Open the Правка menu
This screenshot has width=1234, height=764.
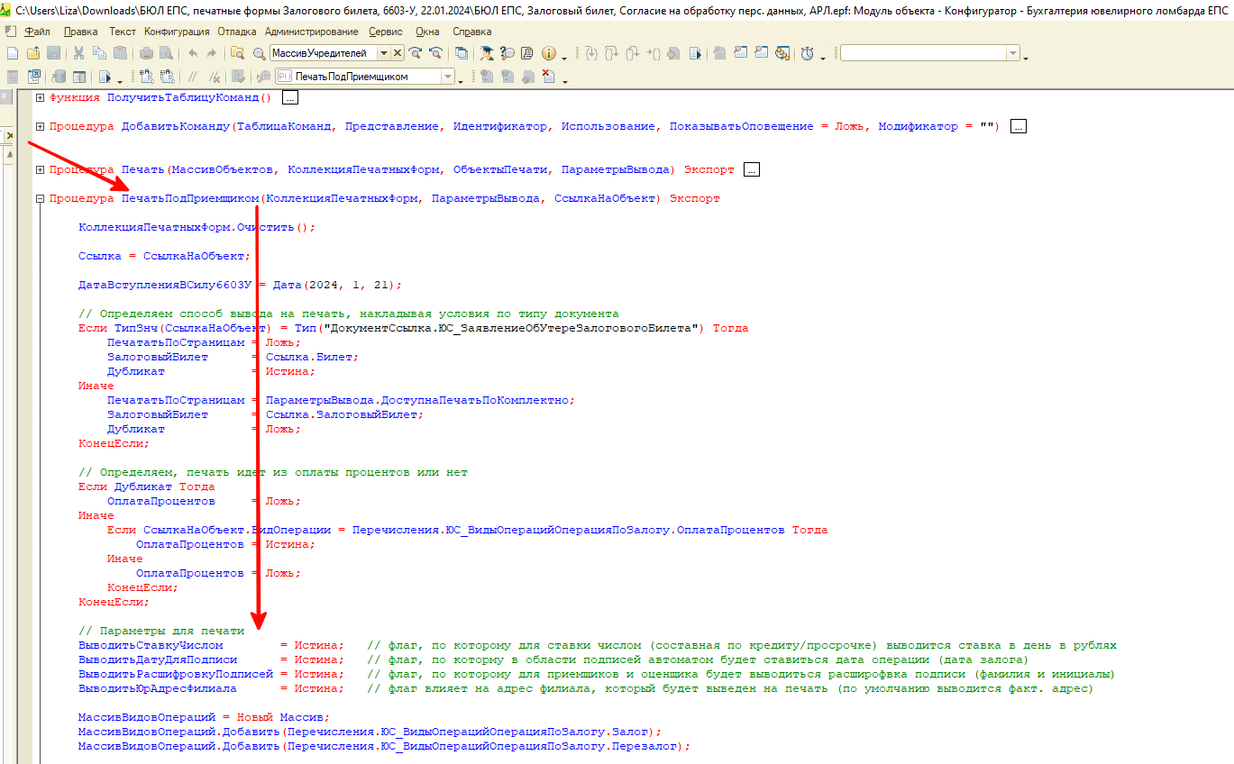click(x=81, y=32)
